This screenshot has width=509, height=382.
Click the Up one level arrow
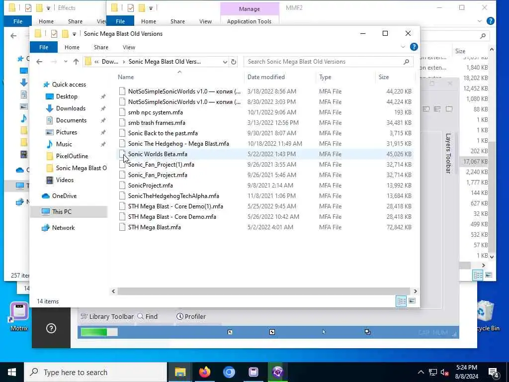click(76, 62)
